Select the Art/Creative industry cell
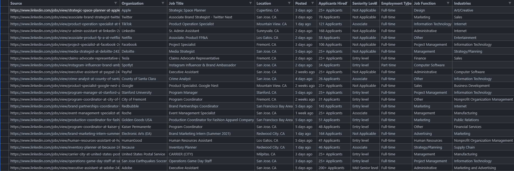Viewport: 514px width, 171px height. coord(483,10)
